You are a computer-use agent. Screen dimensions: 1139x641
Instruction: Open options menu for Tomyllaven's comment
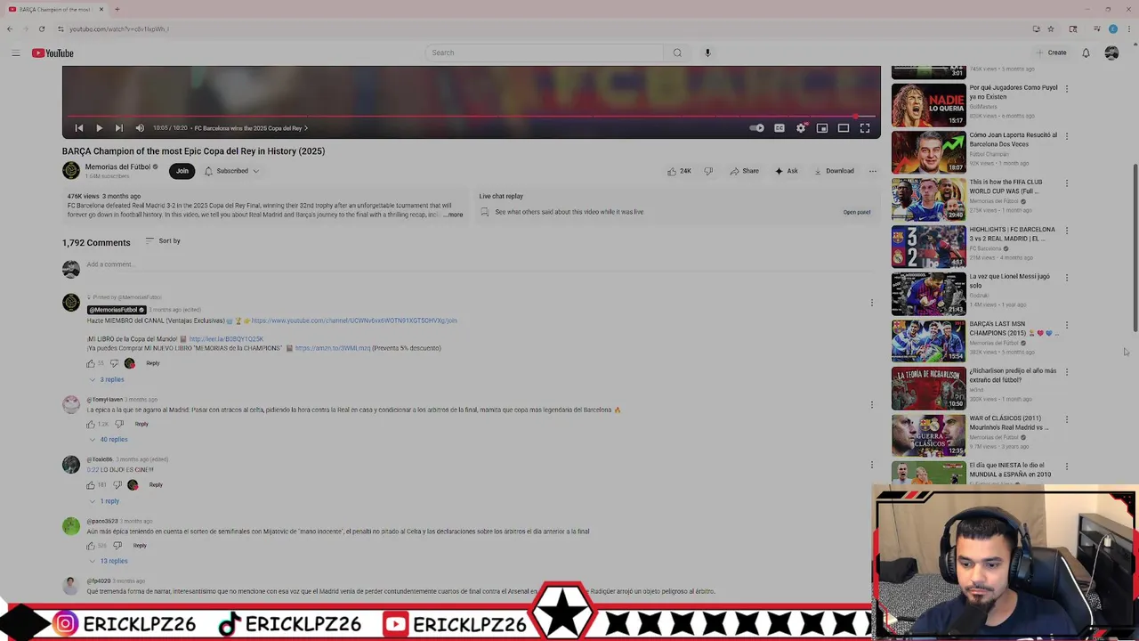coord(871,404)
